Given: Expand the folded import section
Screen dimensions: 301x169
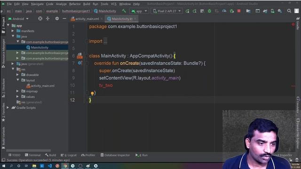Looking at the screenshot, I should (105, 41).
